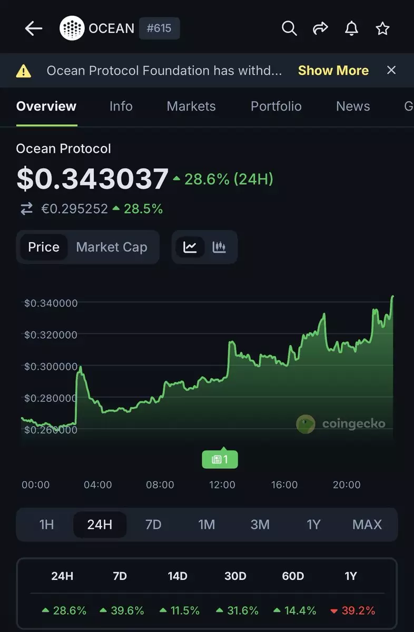
Task: Choose the MAX time range
Action: 367,525
